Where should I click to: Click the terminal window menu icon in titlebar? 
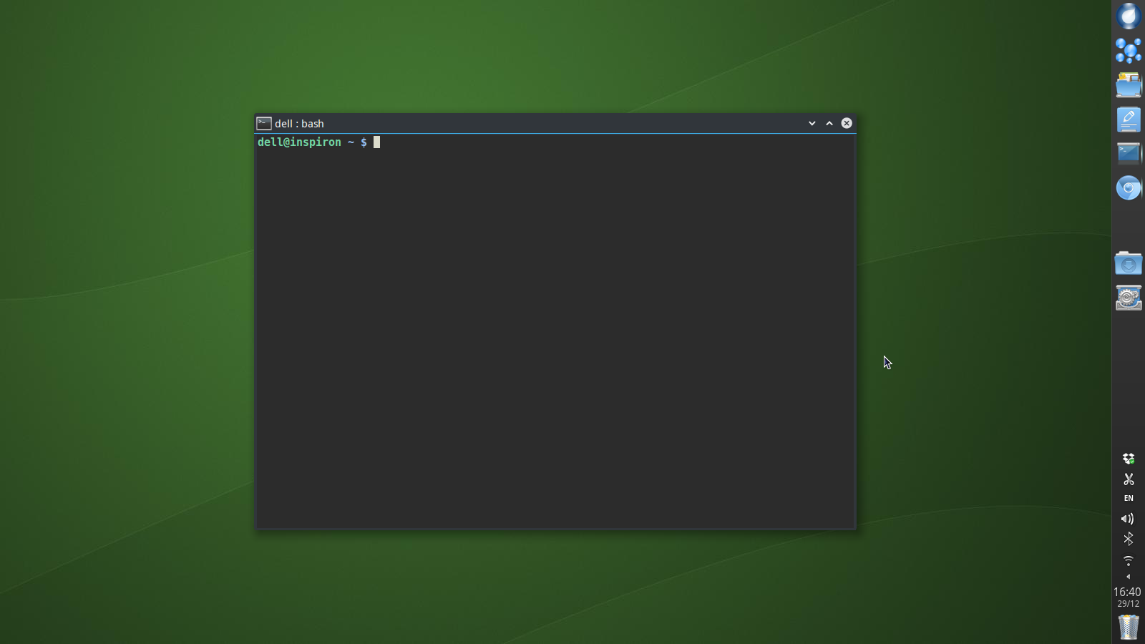[264, 123]
